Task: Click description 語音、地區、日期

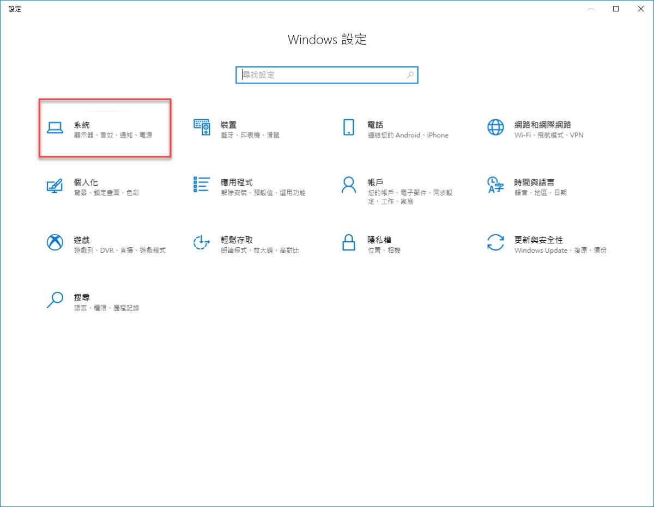Action: 541,193
